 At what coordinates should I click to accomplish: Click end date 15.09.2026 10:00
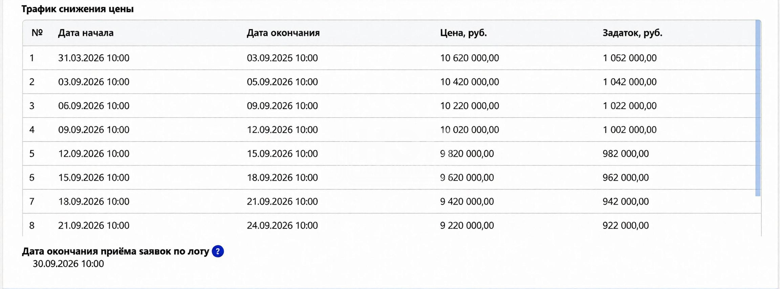[x=282, y=154]
